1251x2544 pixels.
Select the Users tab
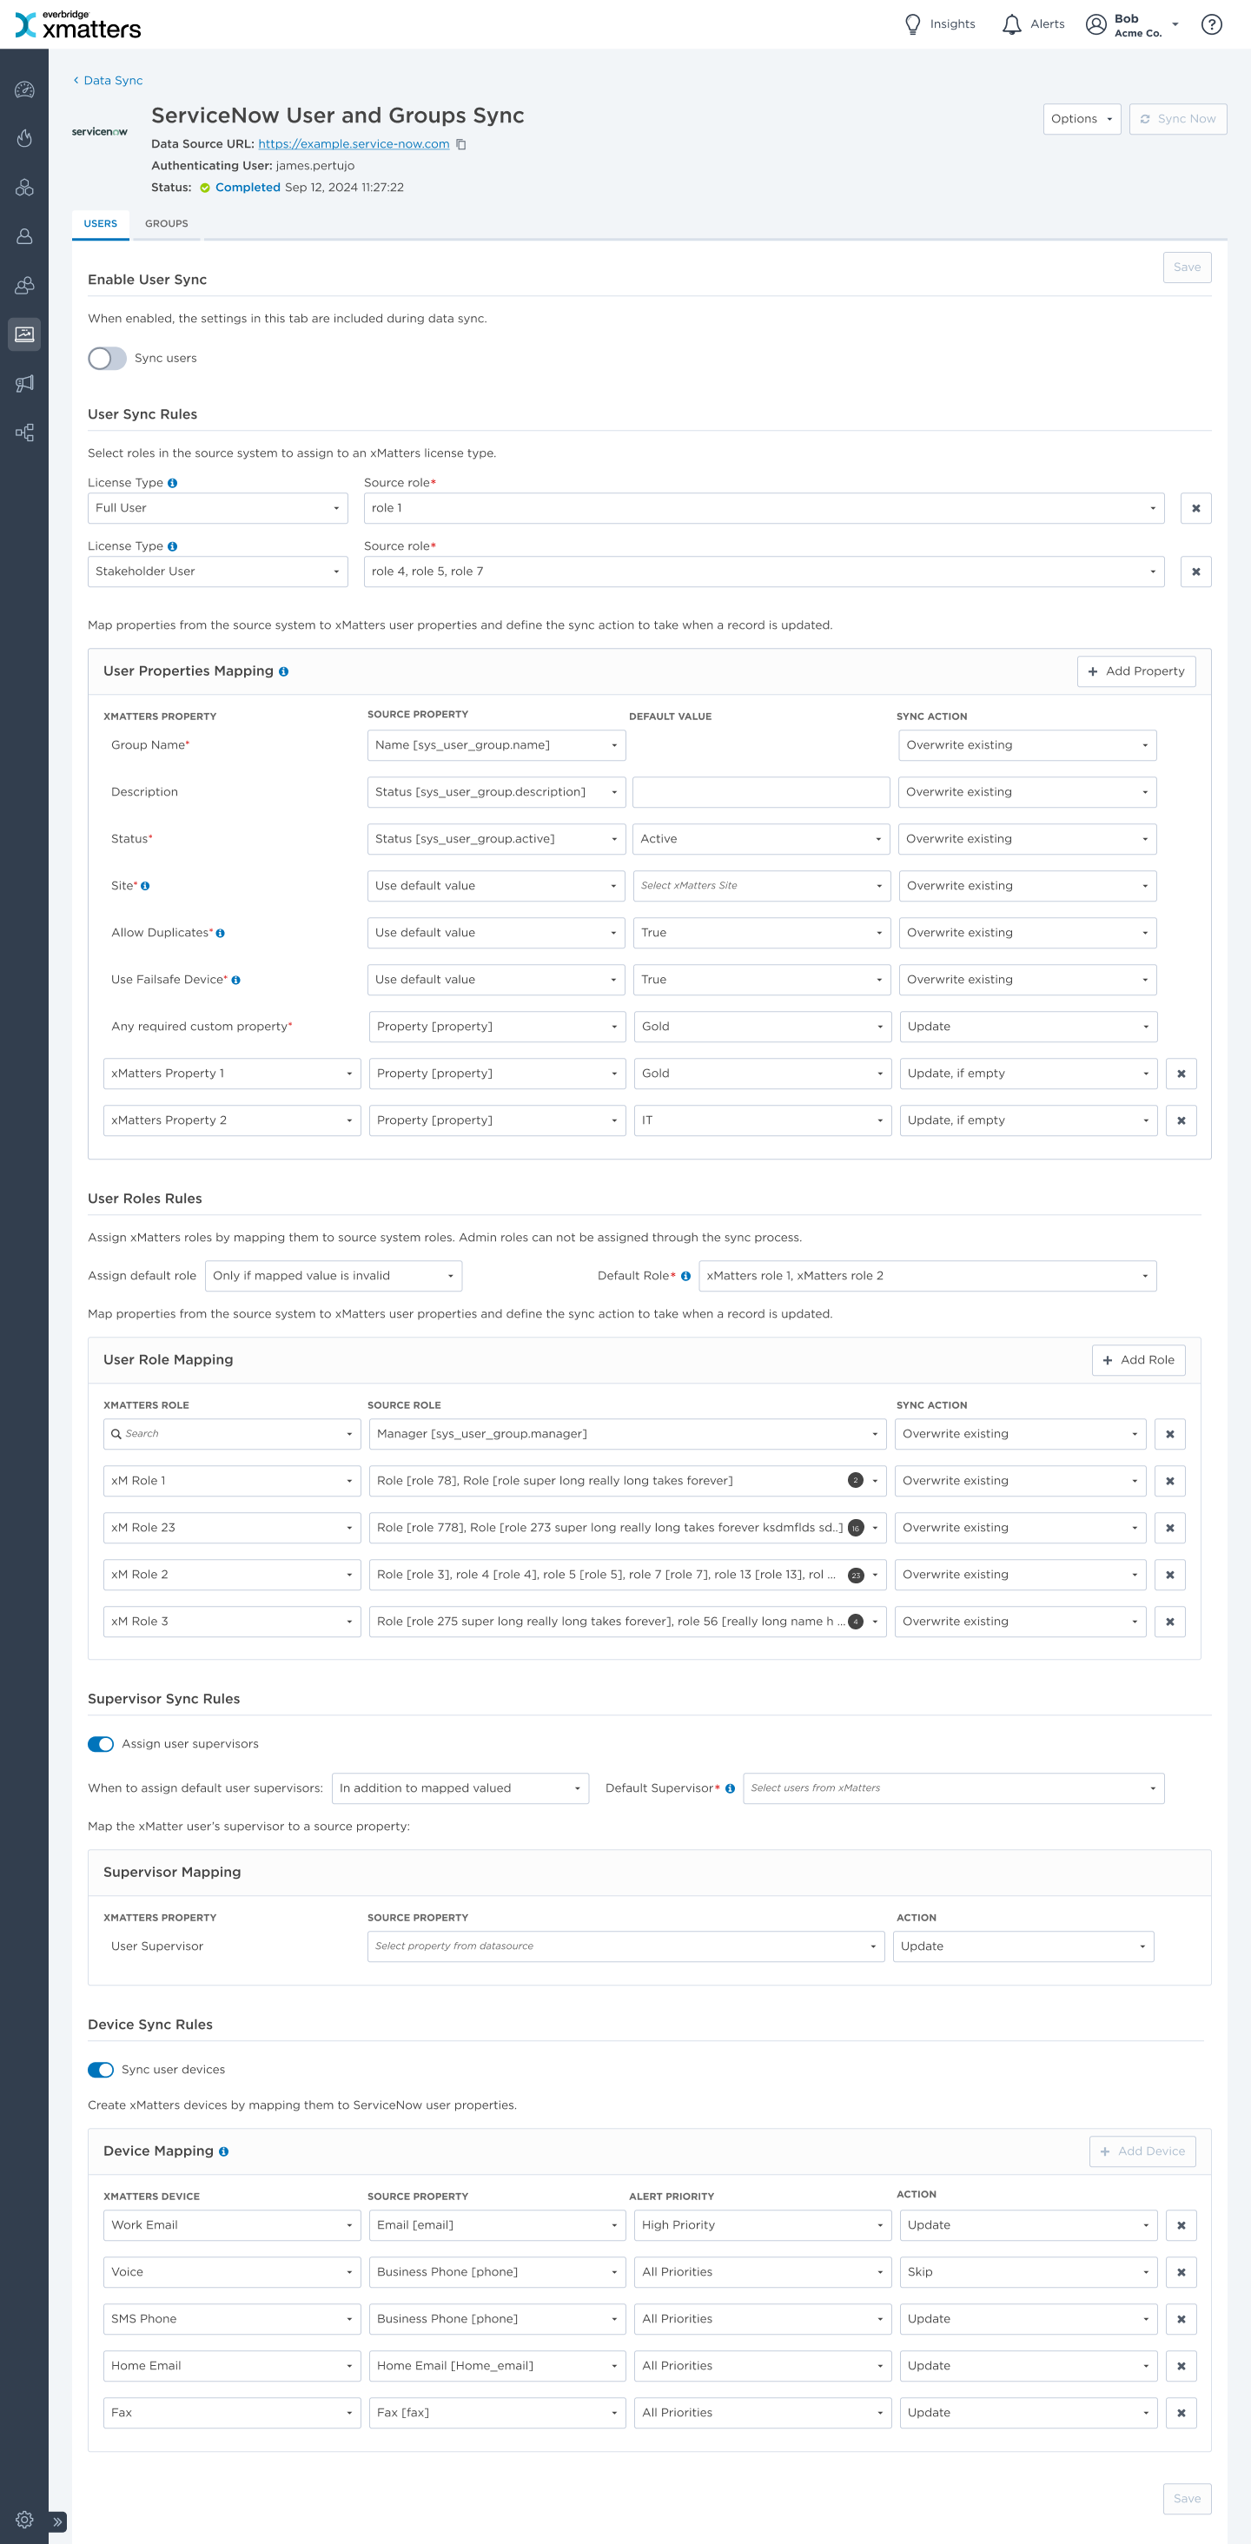(x=100, y=224)
